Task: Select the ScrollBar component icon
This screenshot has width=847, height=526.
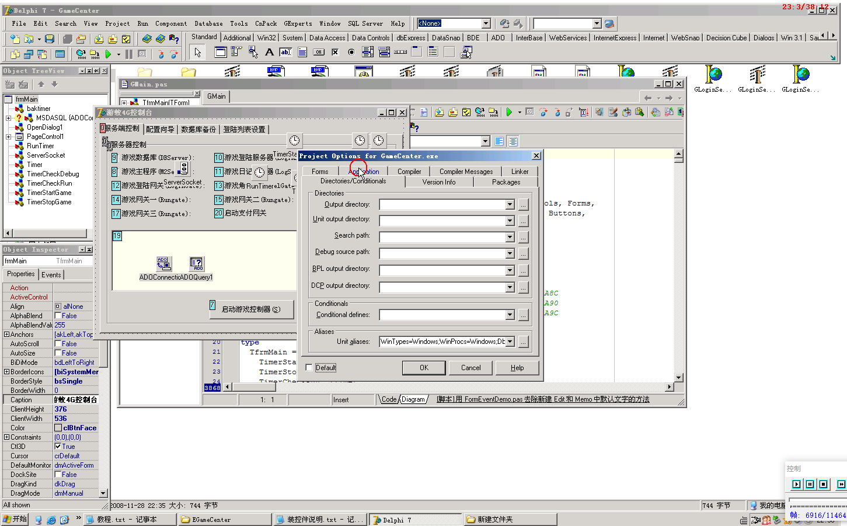Action: [x=400, y=52]
